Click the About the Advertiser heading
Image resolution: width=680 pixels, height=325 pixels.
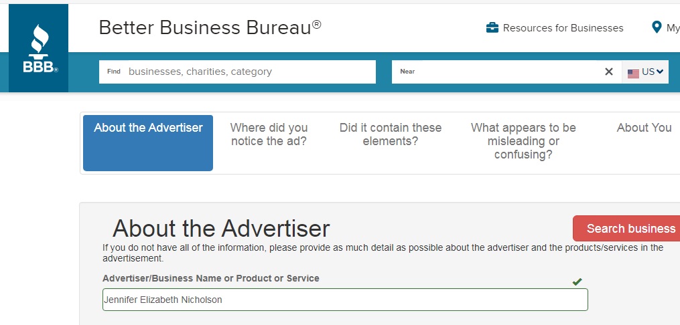pos(221,228)
